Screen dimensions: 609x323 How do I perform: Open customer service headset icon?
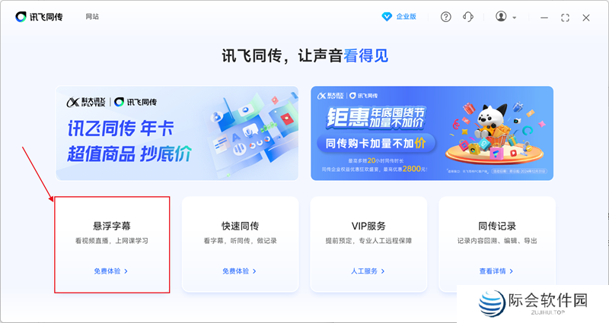pos(468,17)
